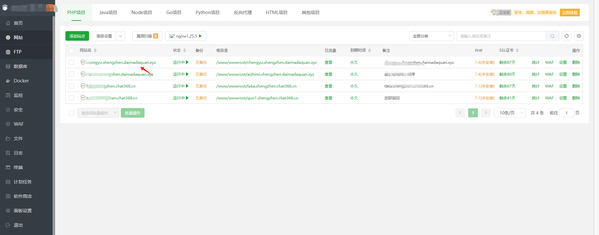This screenshot has height=235, width=599.
Task: Click the 批量操作 button
Action: click(x=133, y=113)
